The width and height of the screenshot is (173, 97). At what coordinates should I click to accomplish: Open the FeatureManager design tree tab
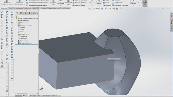(x=17, y=13)
